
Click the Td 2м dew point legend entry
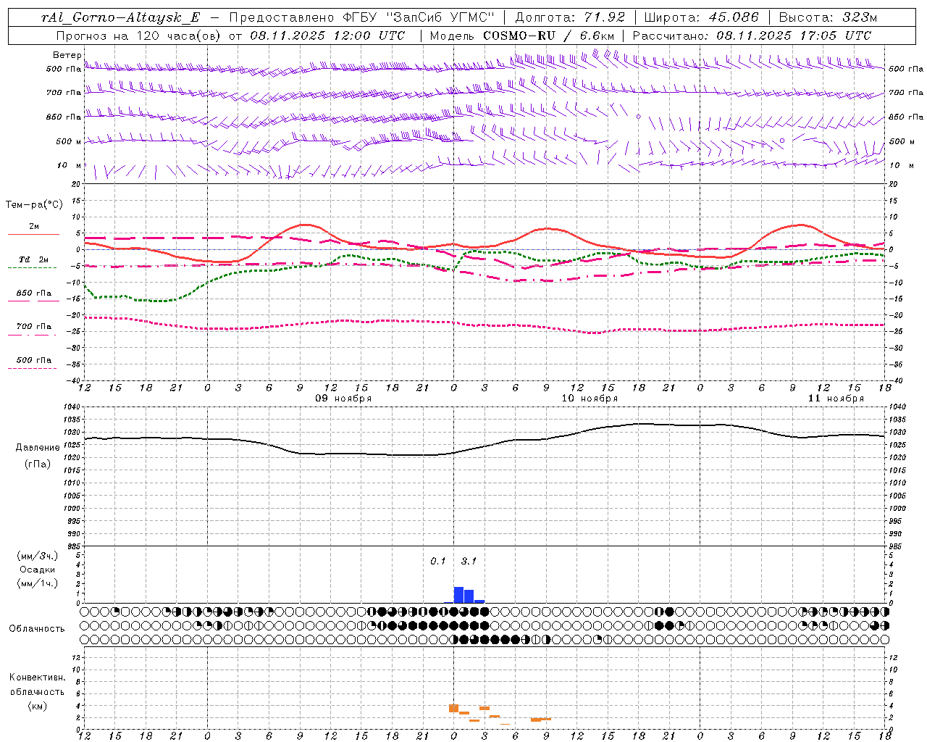point(33,259)
